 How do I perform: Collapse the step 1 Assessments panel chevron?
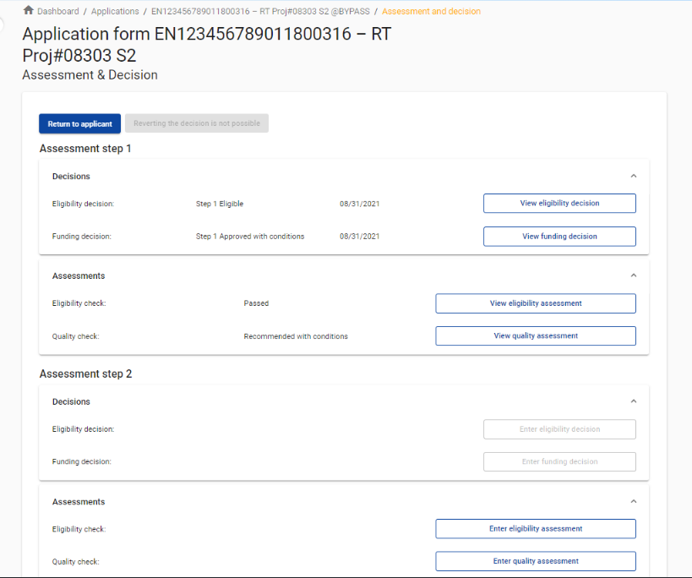pyautogui.click(x=633, y=275)
